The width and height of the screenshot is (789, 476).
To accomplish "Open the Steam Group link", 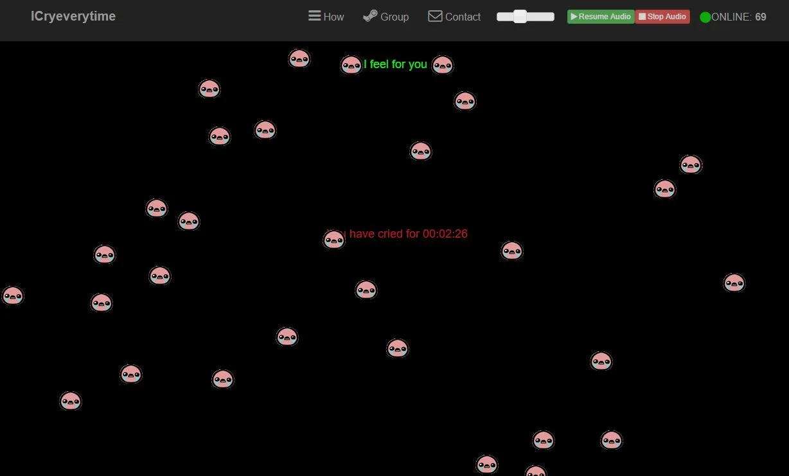I will pyautogui.click(x=386, y=17).
